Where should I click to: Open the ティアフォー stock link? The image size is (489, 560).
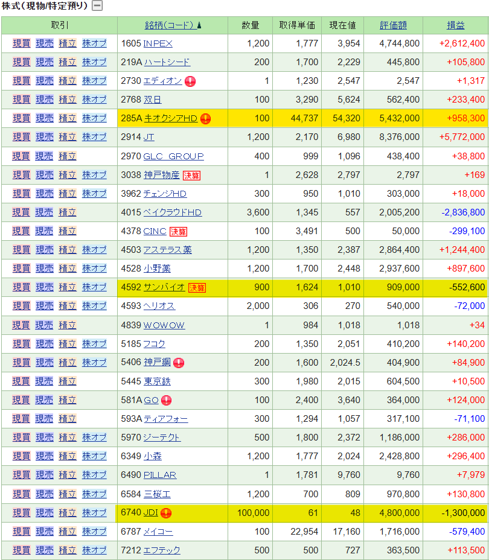pos(166,419)
